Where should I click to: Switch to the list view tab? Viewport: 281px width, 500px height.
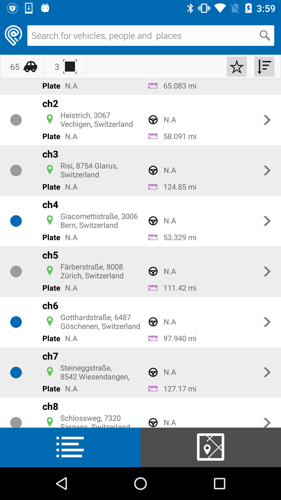[70, 447]
